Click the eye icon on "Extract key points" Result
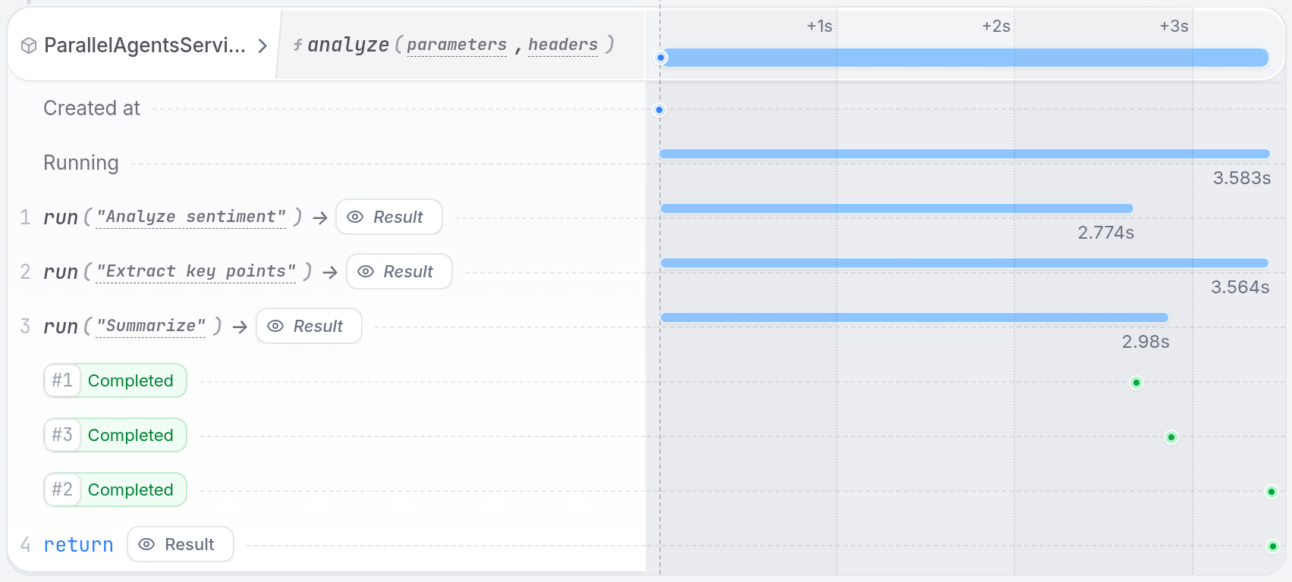Screen dimensions: 1292x582 pos(366,271)
